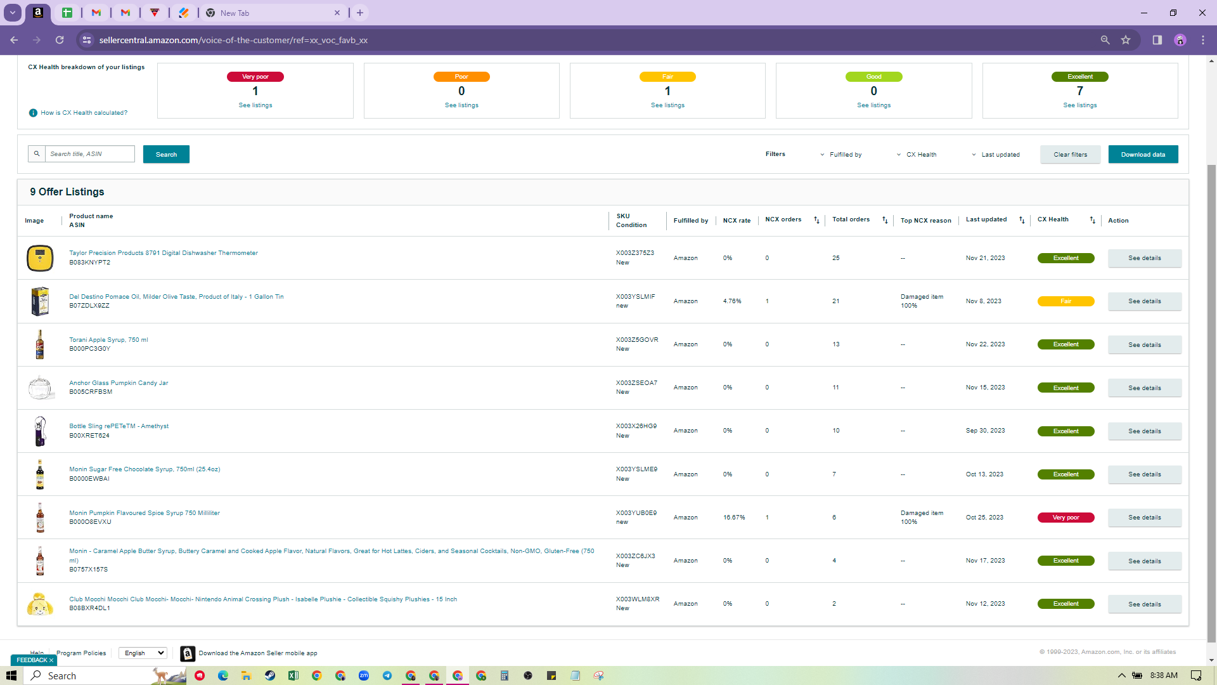1217x685 pixels.
Task: Open Zoom from the taskbar
Action: tap(364, 675)
